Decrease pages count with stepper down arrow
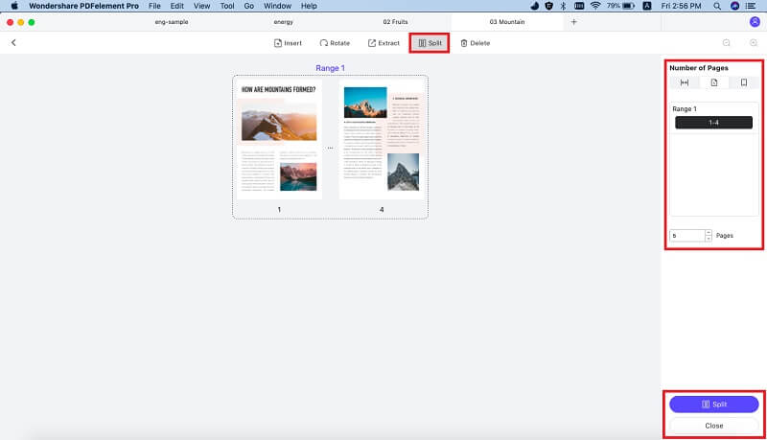767x440 pixels. 708,238
